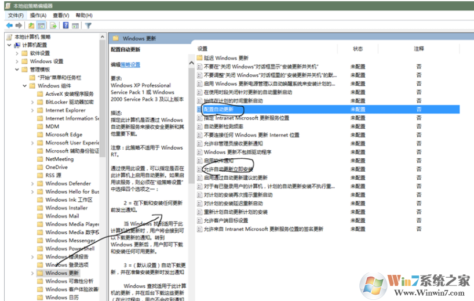Click the show/hide action pane icon
474x301 pixels.
click(76, 26)
